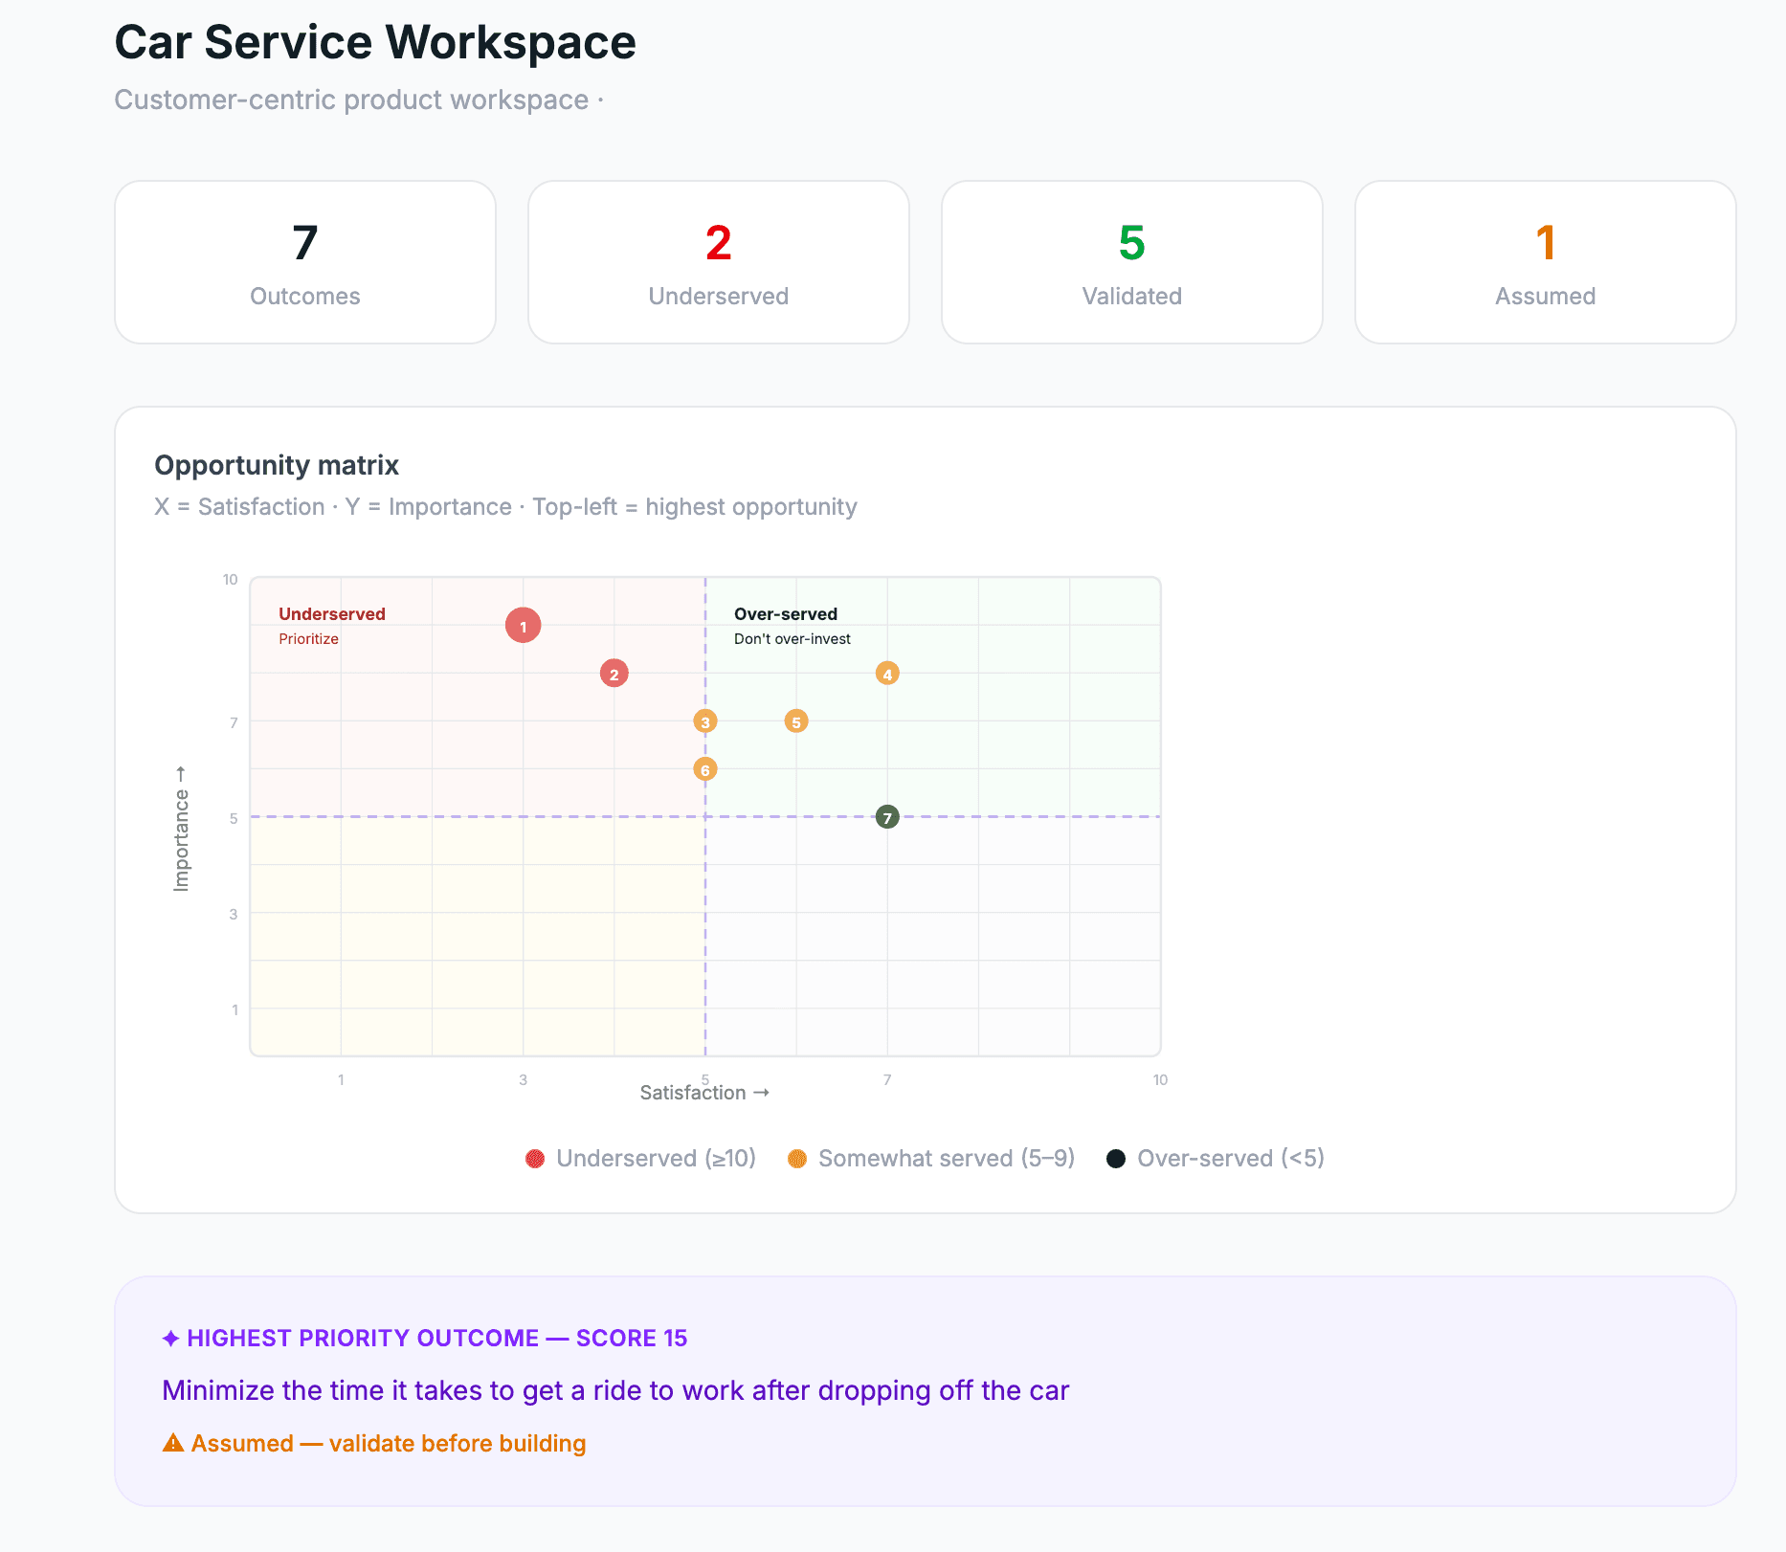Click the purple sparkle icon

point(171,1338)
